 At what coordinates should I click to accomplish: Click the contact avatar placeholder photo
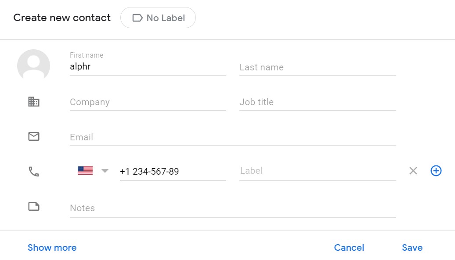tap(33, 66)
